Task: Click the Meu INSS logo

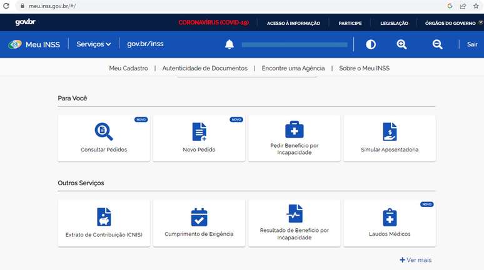Action: click(x=34, y=44)
